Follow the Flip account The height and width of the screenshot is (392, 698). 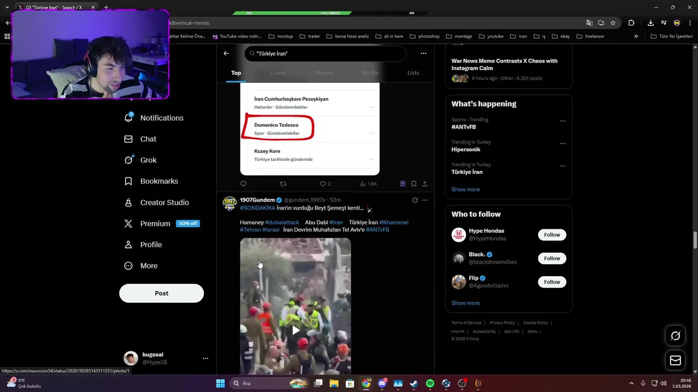[552, 282]
